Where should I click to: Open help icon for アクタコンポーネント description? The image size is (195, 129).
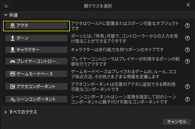click(x=187, y=87)
